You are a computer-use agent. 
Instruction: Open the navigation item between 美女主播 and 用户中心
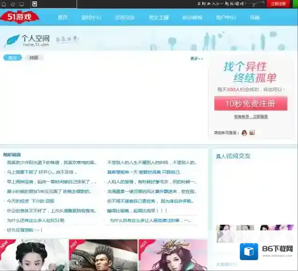pyautogui.click(x=192, y=17)
